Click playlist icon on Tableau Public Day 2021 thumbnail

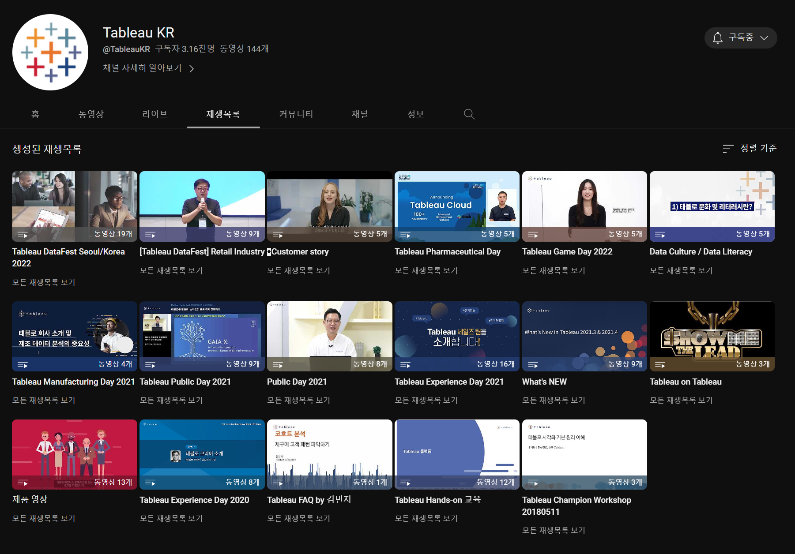pyautogui.click(x=150, y=365)
